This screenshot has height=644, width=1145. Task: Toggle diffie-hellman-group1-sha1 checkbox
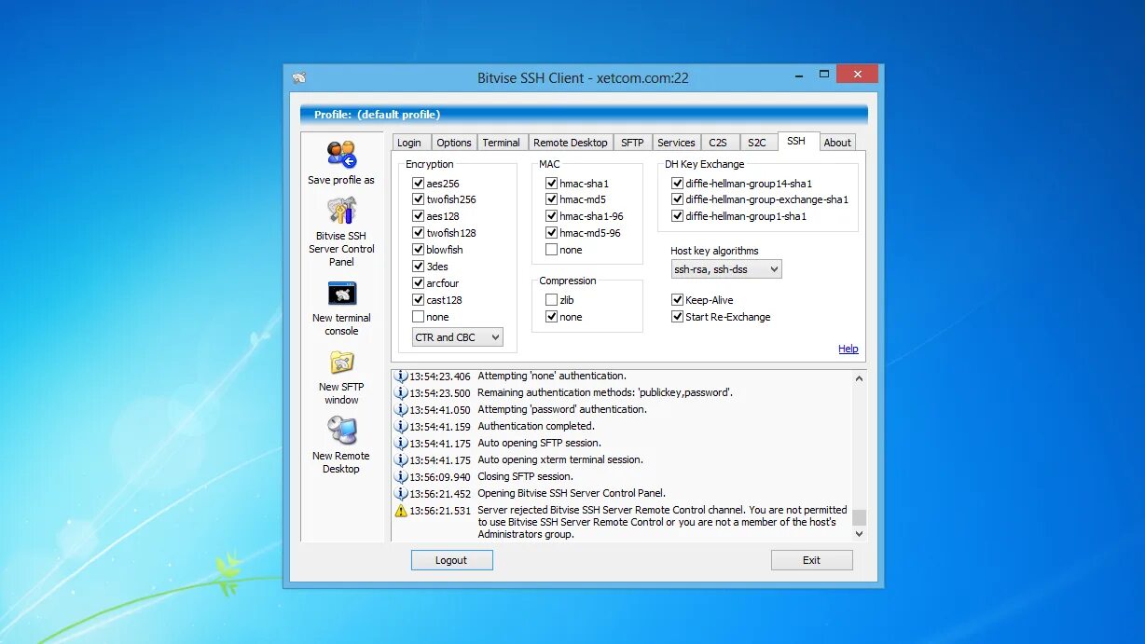(678, 216)
